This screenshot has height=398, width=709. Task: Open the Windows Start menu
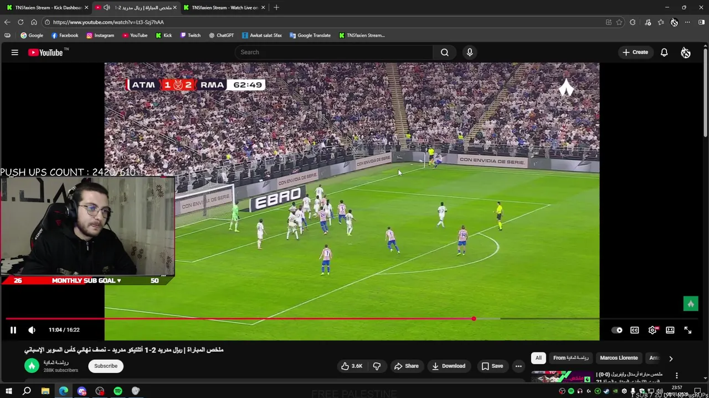(x=8, y=391)
